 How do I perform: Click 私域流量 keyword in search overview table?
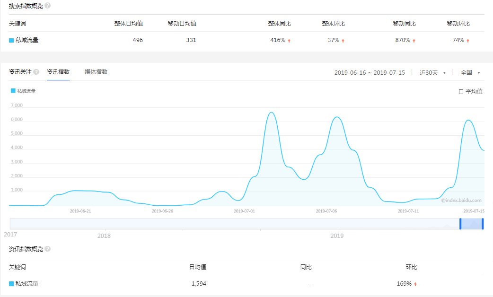point(26,40)
